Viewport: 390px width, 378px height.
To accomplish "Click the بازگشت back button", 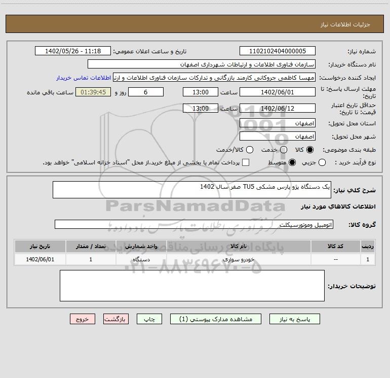I will [116, 319].
